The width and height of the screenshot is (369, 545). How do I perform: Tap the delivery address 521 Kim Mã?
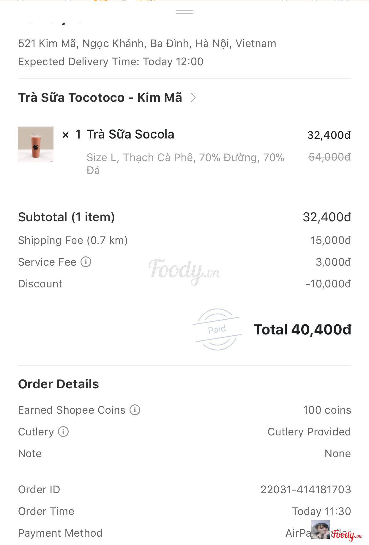(x=147, y=43)
